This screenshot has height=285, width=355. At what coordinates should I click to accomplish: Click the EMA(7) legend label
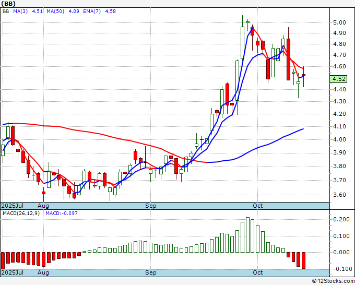[x=92, y=11]
